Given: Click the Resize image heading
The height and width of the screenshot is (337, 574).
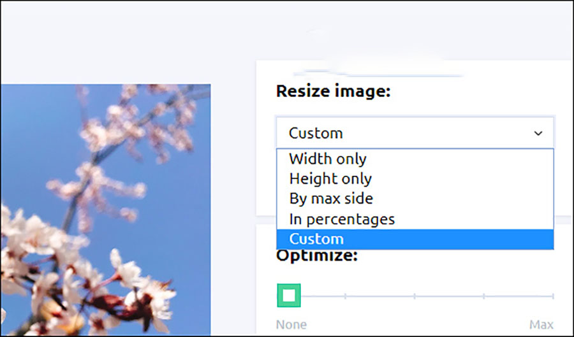Looking at the screenshot, I should point(333,91).
